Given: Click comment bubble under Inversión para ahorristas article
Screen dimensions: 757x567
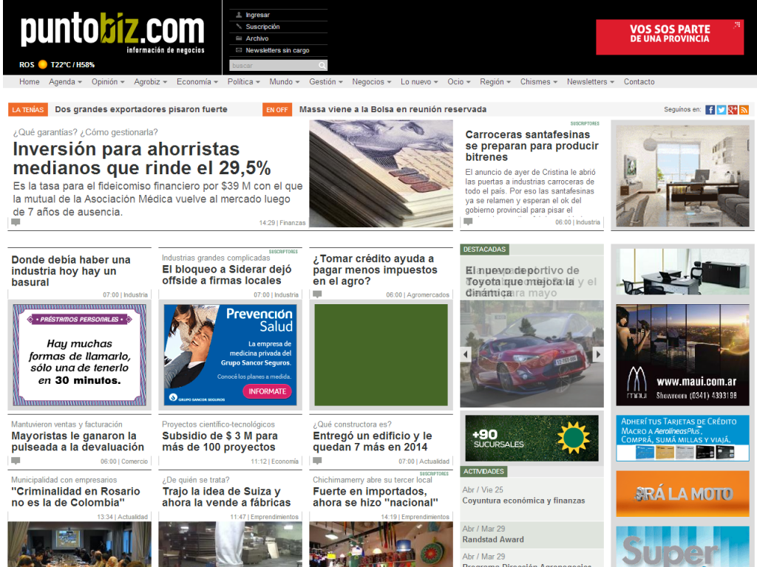Looking at the screenshot, I should click(x=16, y=222).
